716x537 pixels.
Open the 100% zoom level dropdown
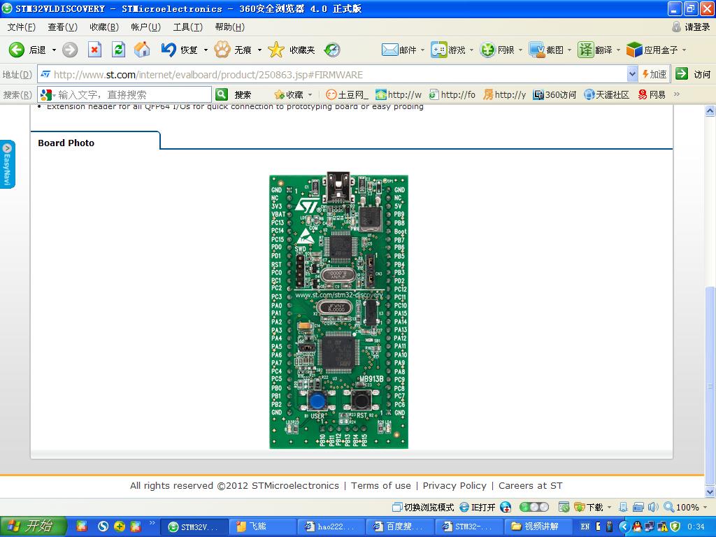pos(706,508)
